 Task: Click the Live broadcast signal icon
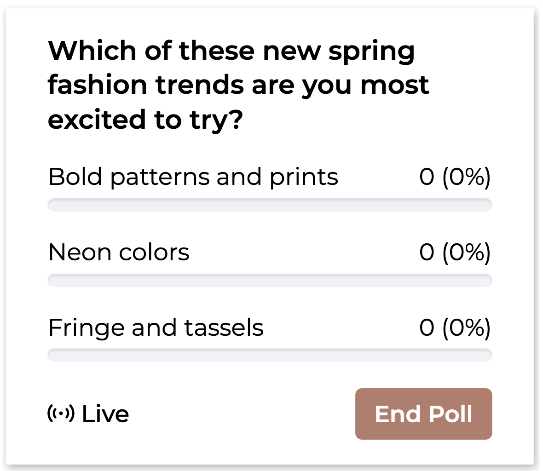click(61, 414)
